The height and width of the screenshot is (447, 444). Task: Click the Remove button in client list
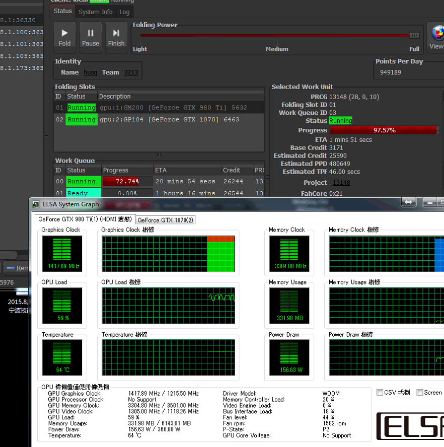(x=17, y=268)
